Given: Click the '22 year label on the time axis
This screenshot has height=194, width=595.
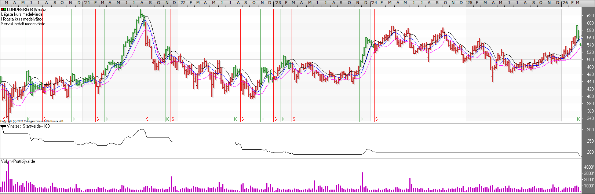Looking at the screenshot, I should (182, 3).
